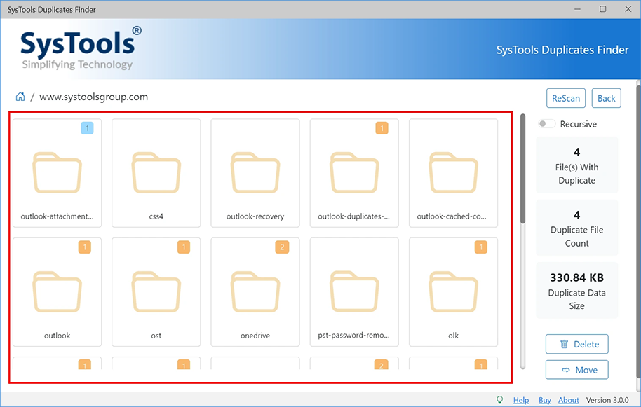The height and width of the screenshot is (407, 641).
Task: Delete the selected duplicates
Action: point(576,344)
